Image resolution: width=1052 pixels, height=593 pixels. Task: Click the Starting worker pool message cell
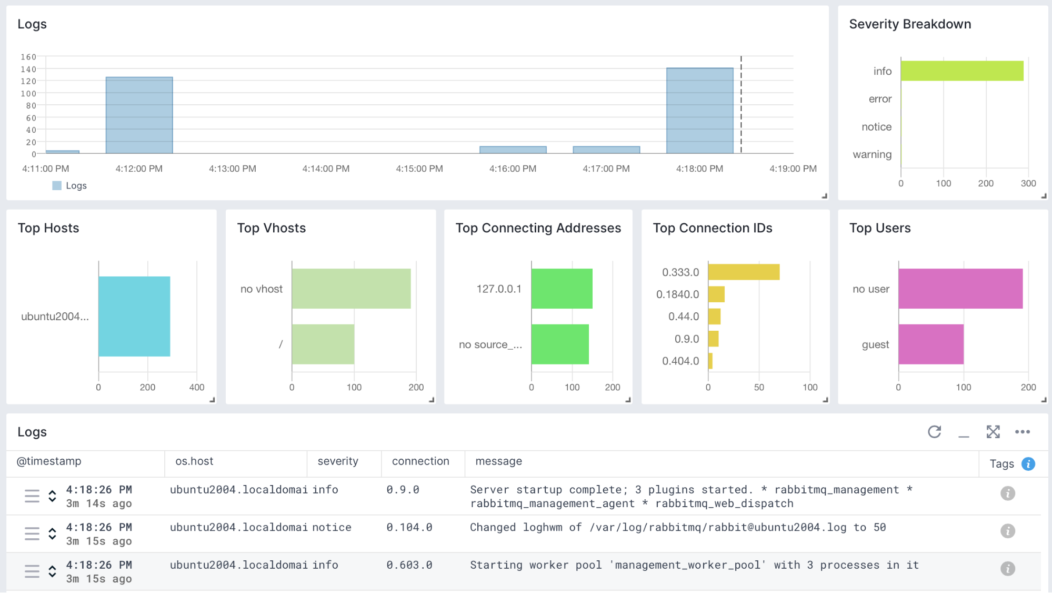[694, 565]
